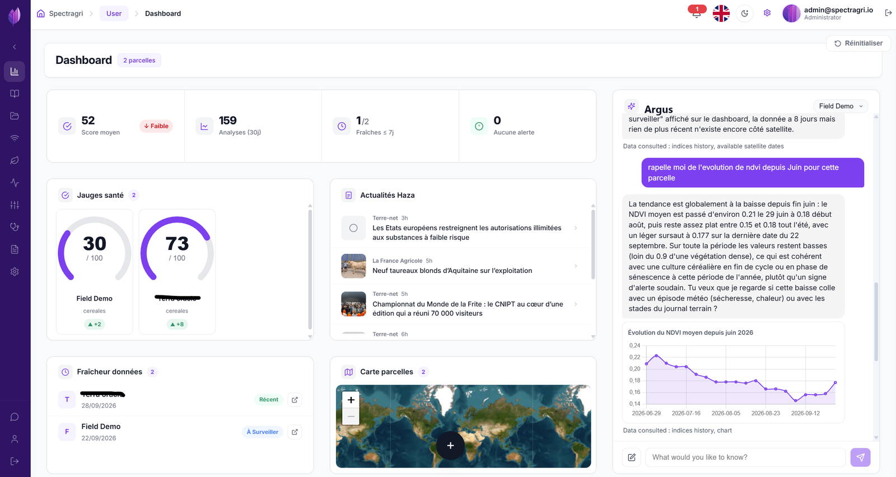Open the Field Demo dropdown in Argus
Image resolution: width=896 pixels, height=477 pixels.
(841, 106)
